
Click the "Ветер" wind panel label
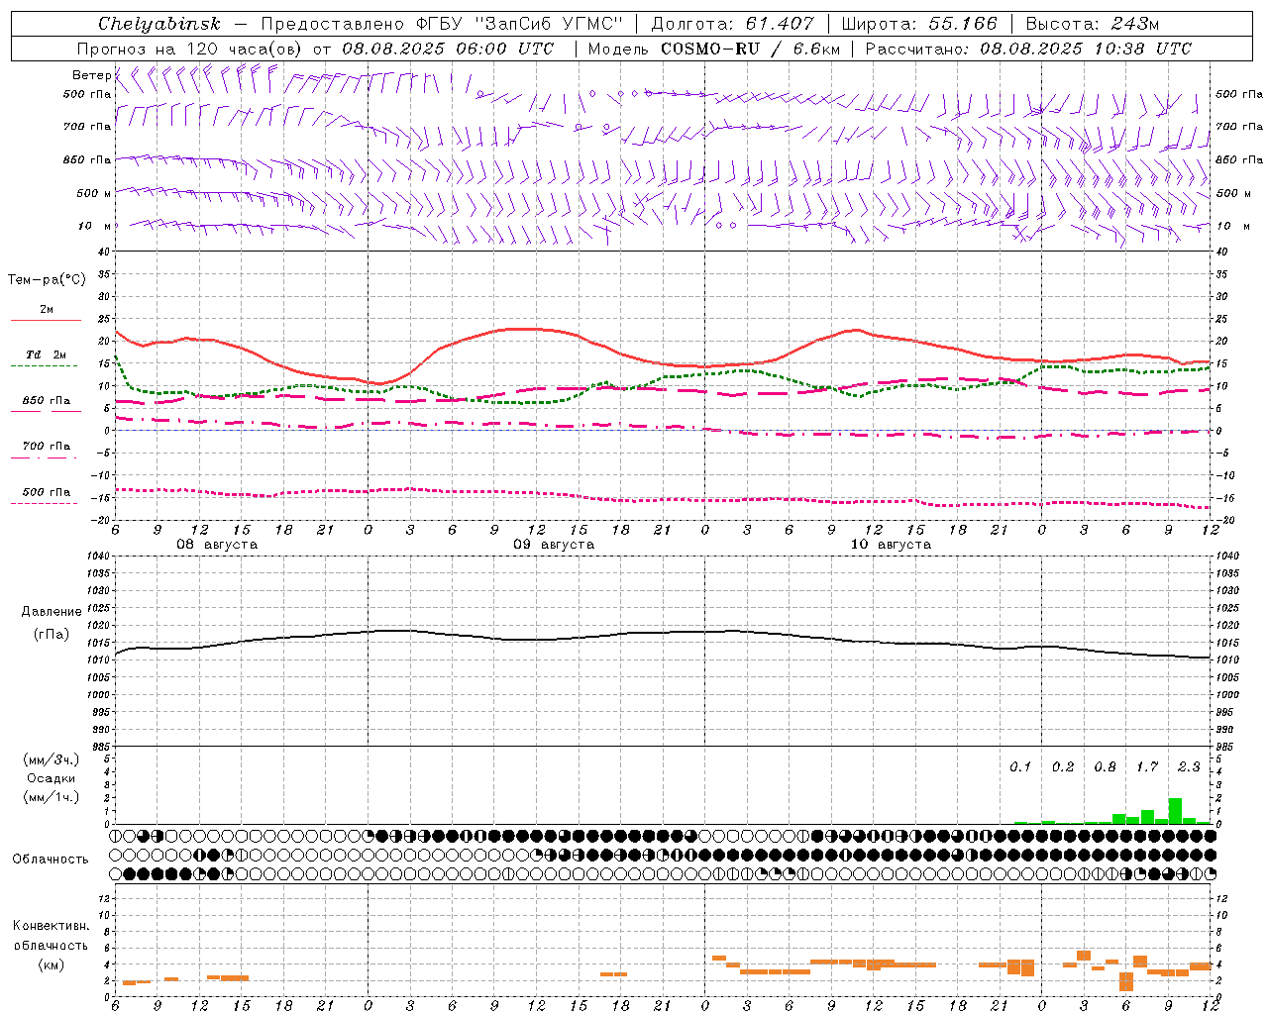(x=91, y=75)
